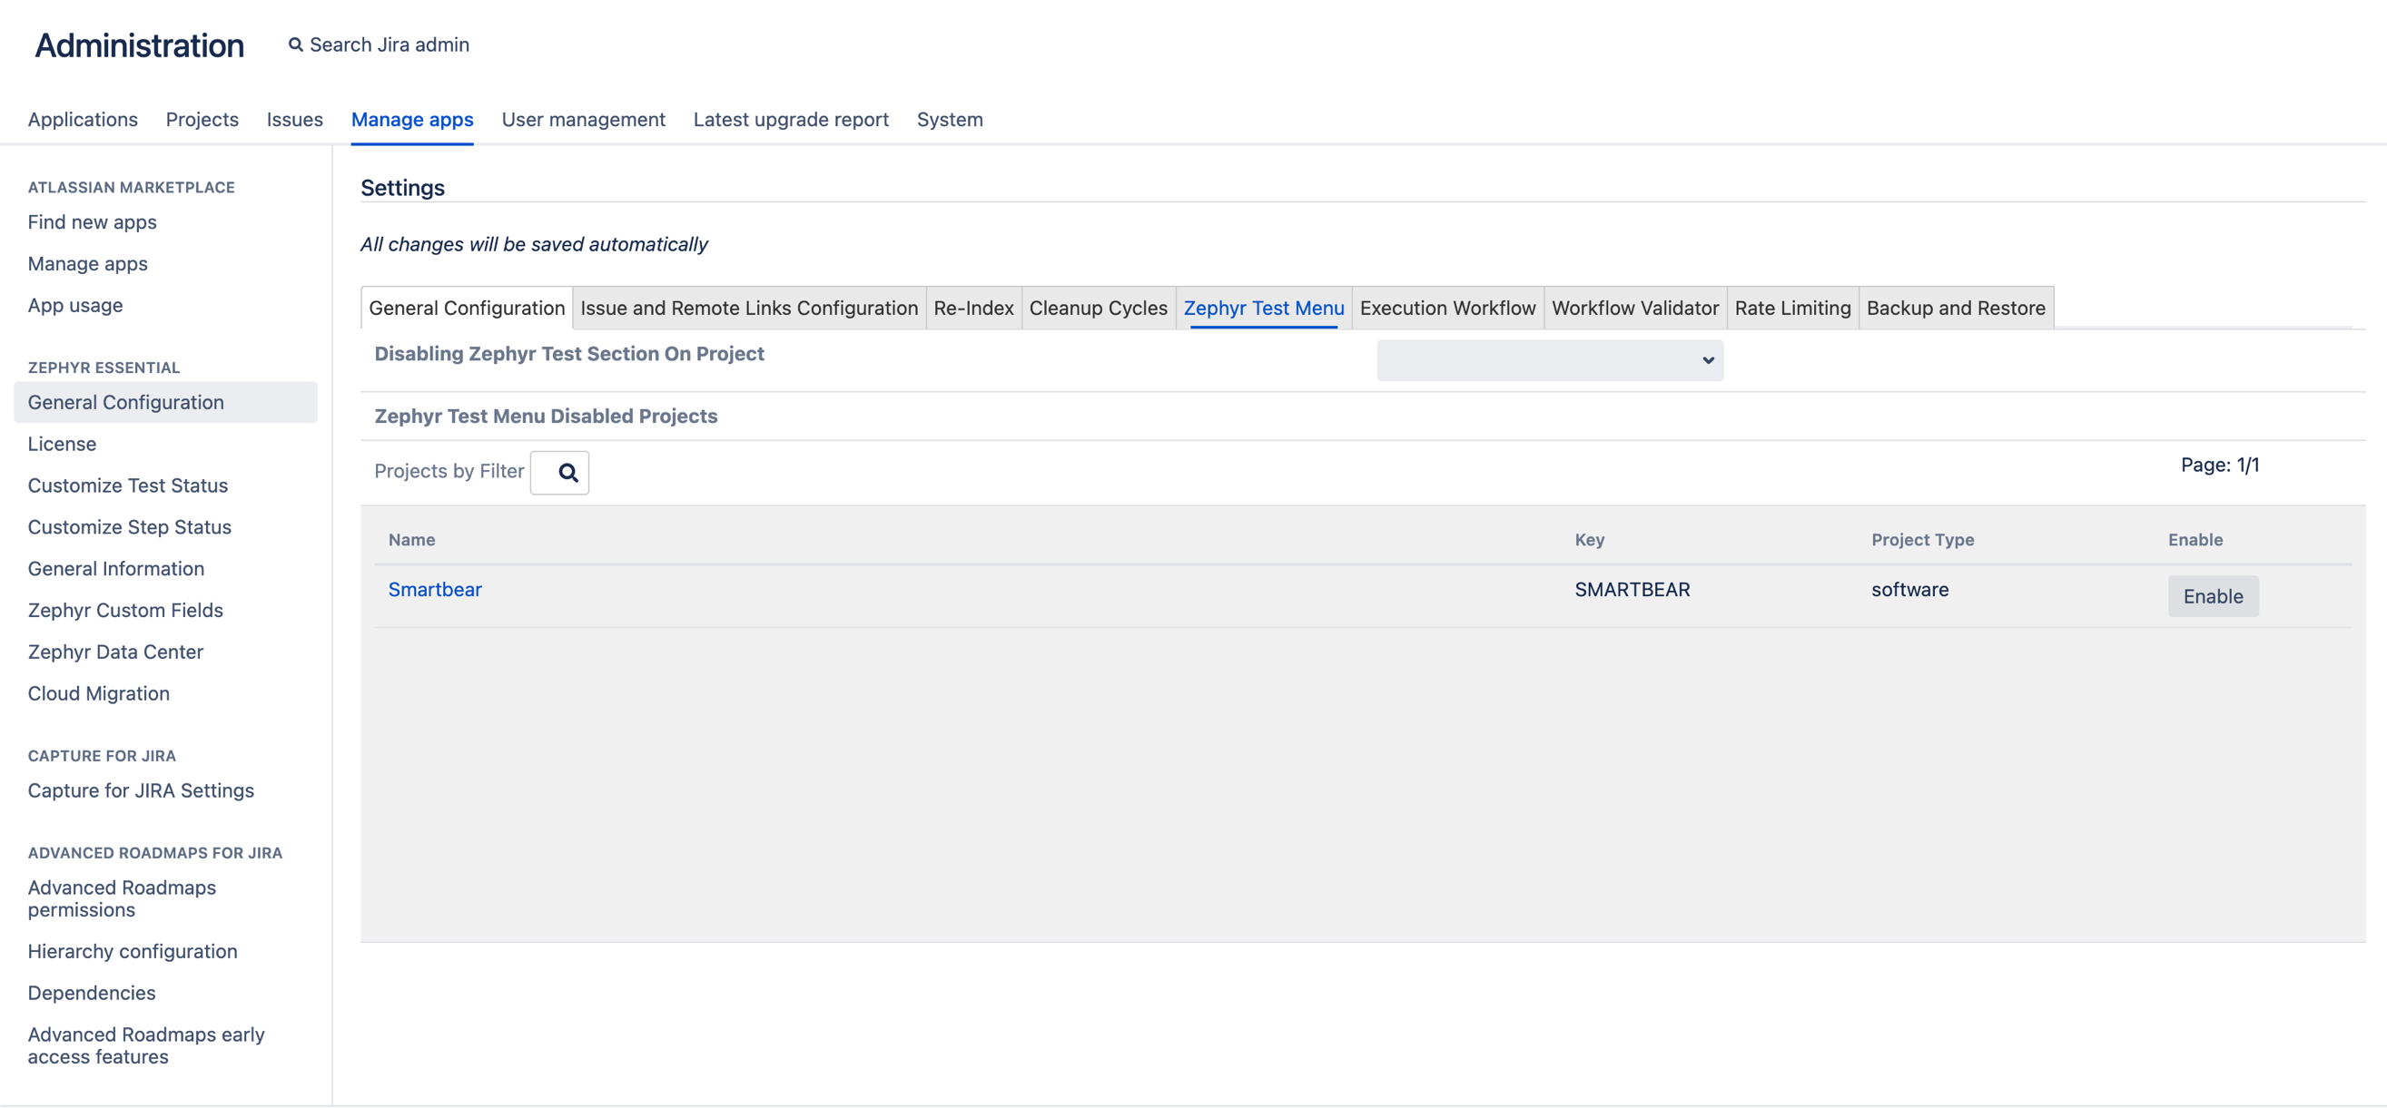Open the License page
This screenshot has height=1108, width=2387.
61,444
